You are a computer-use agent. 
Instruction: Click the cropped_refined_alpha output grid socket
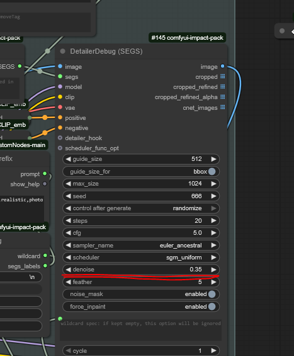click(x=223, y=97)
